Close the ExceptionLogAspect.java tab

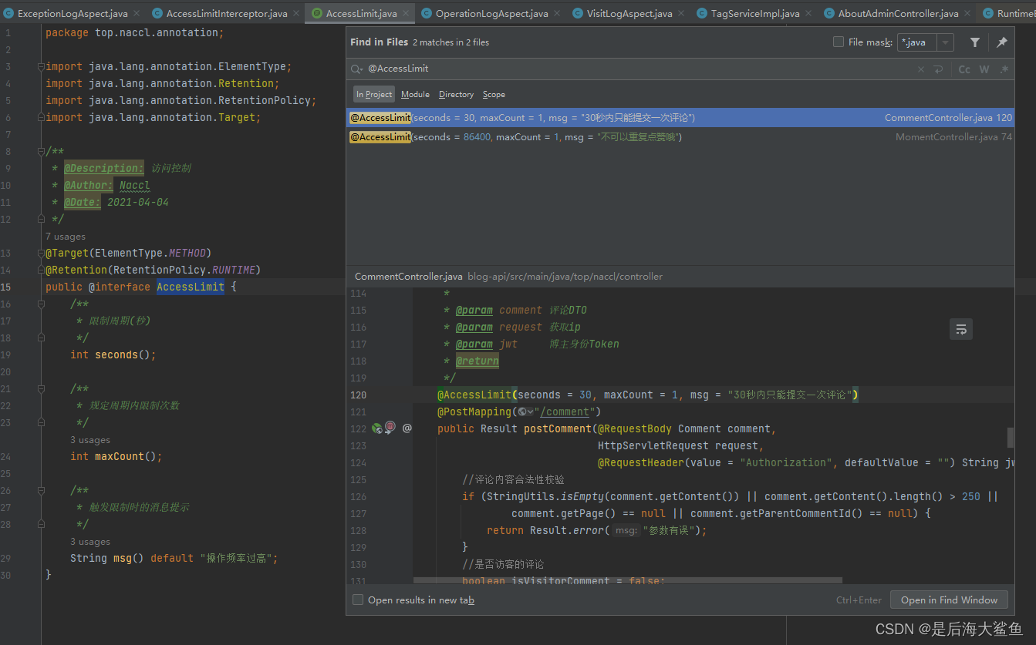pos(137,14)
